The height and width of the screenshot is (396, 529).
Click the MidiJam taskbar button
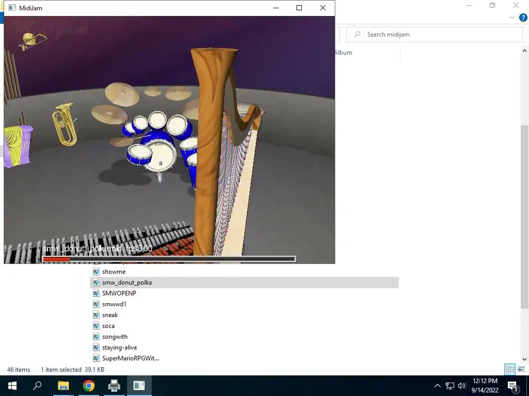click(x=139, y=386)
